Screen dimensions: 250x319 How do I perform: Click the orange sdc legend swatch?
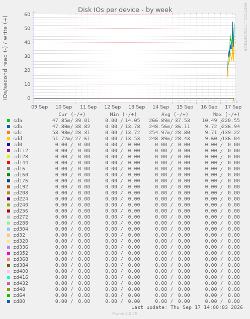click(x=9, y=133)
